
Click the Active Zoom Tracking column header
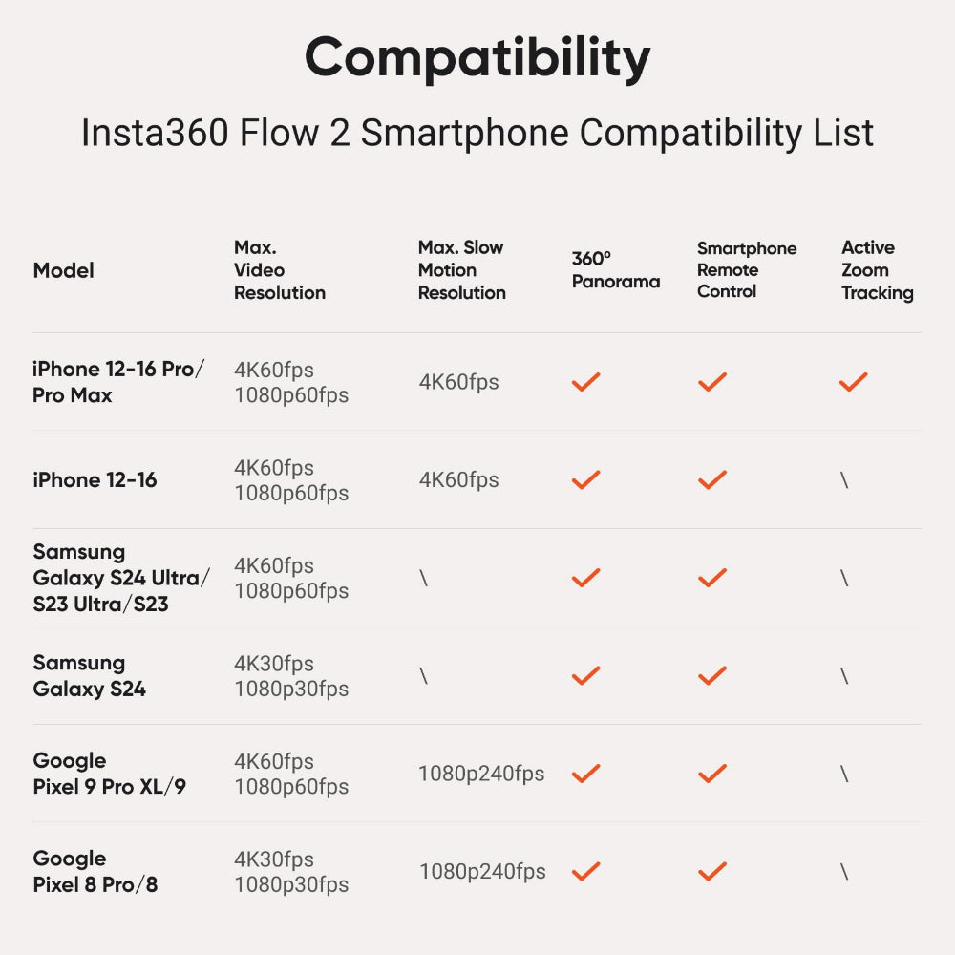click(x=877, y=270)
